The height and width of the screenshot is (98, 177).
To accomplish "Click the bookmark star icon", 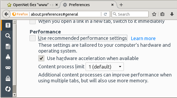I will (154, 14).
